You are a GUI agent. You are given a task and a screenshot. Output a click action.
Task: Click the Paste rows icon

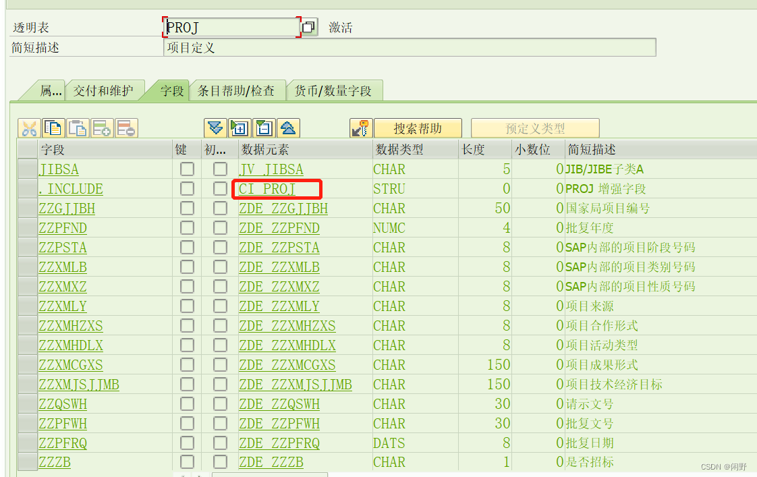click(x=77, y=128)
